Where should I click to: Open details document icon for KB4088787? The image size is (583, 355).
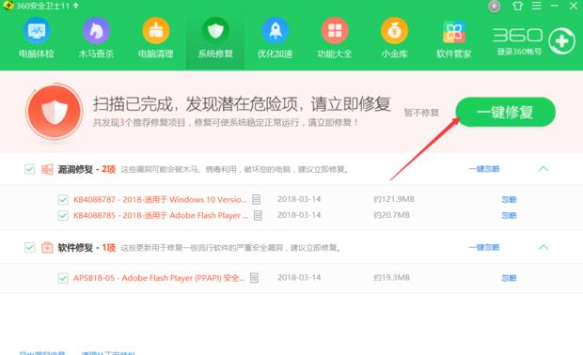click(x=256, y=199)
